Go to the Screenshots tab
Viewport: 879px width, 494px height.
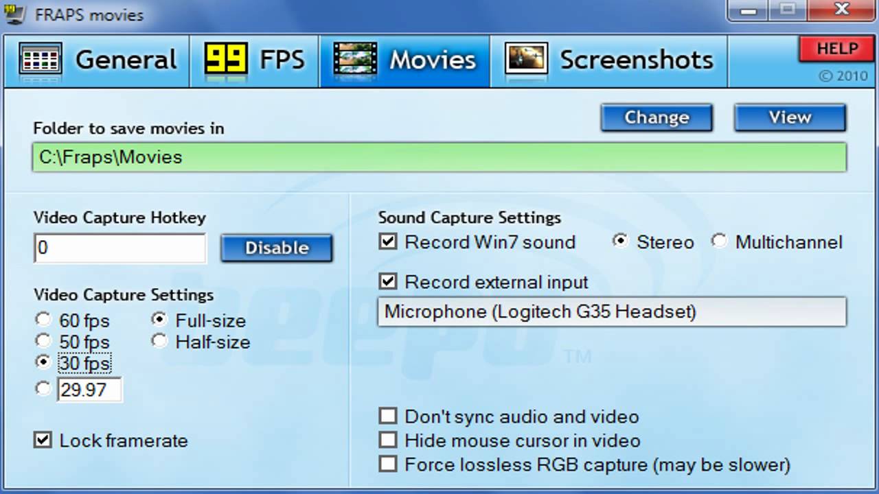pos(609,60)
